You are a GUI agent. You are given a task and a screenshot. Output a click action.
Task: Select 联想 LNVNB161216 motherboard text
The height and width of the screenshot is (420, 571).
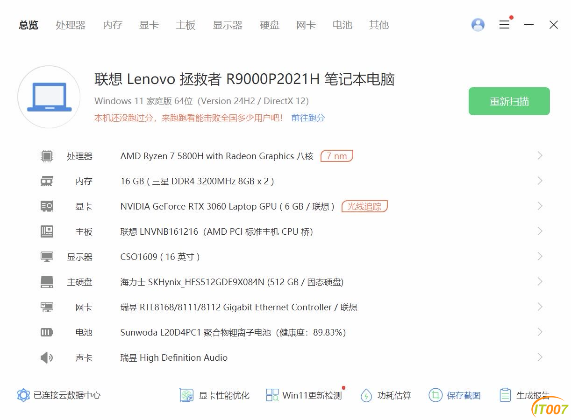click(217, 232)
